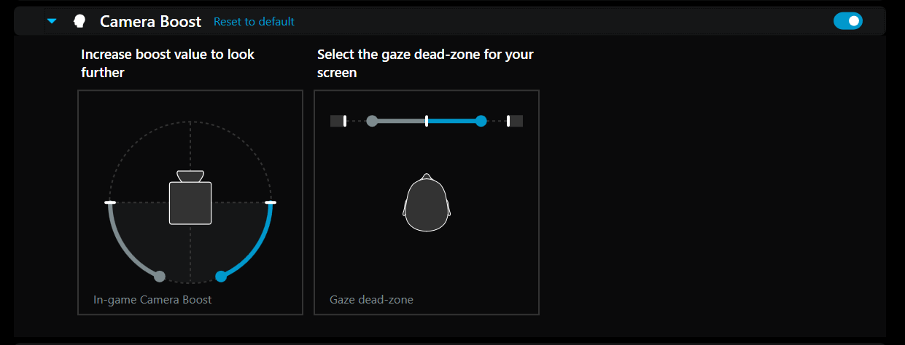905x345 pixels.
Task: Click the camera icon in boost diagram
Action: click(190, 199)
